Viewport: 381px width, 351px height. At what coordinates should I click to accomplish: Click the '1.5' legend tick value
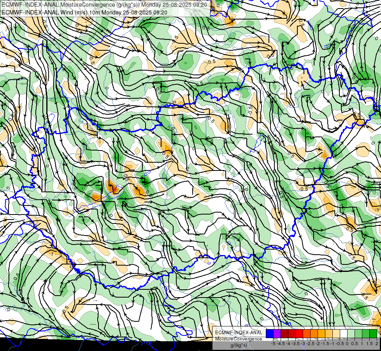pos(369,344)
